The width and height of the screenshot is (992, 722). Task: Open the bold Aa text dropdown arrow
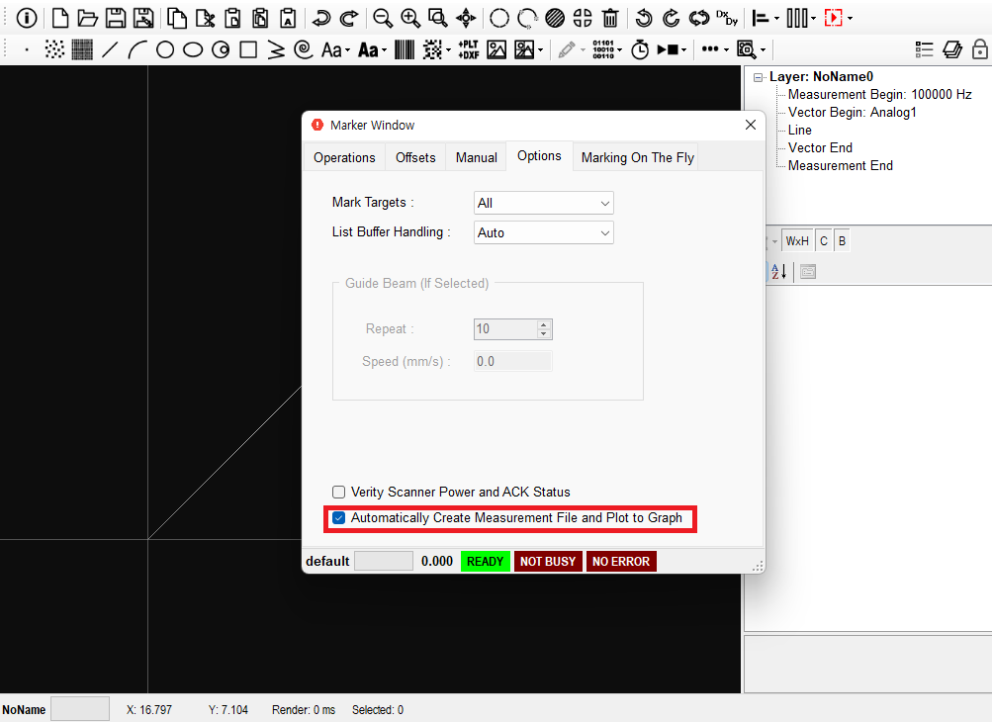click(x=384, y=50)
